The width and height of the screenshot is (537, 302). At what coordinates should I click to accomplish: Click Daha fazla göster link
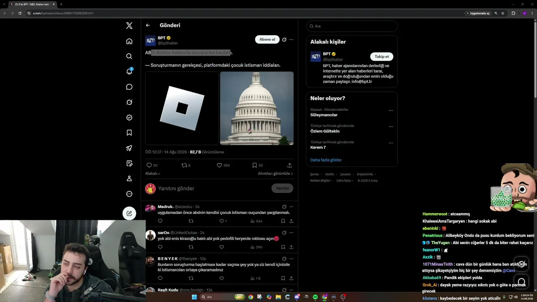[326, 160]
